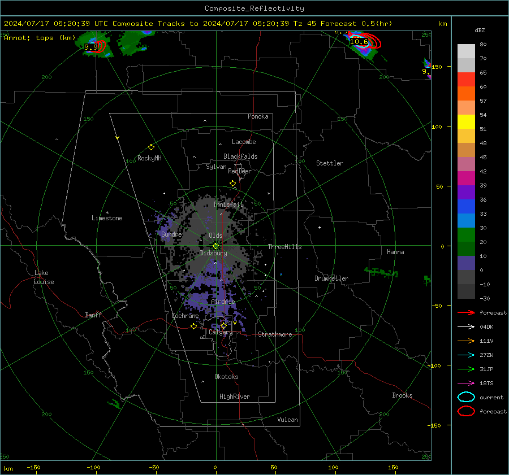Click the Calgary city label
Image resolution: width=509 pixels, height=475 pixels.
point(221,332)
